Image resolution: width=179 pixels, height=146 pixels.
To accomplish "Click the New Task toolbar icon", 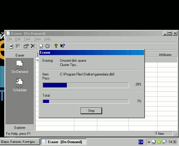I will (11, 46).
